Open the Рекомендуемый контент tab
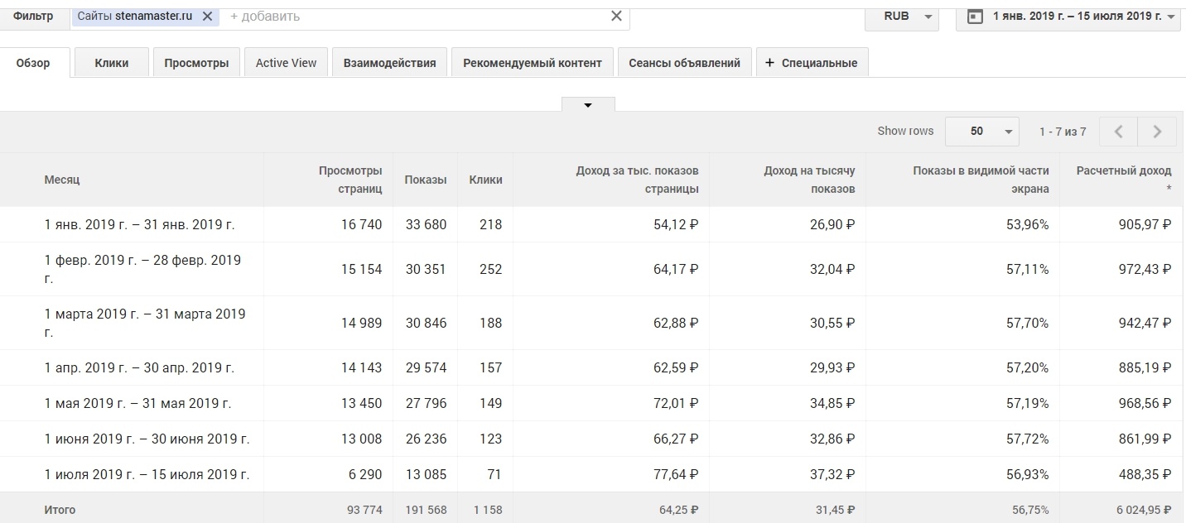Screen dimensions: 1186x523 coord(533,63)
